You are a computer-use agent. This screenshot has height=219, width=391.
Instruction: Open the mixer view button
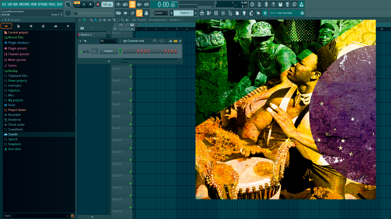(x=223, y=13)
